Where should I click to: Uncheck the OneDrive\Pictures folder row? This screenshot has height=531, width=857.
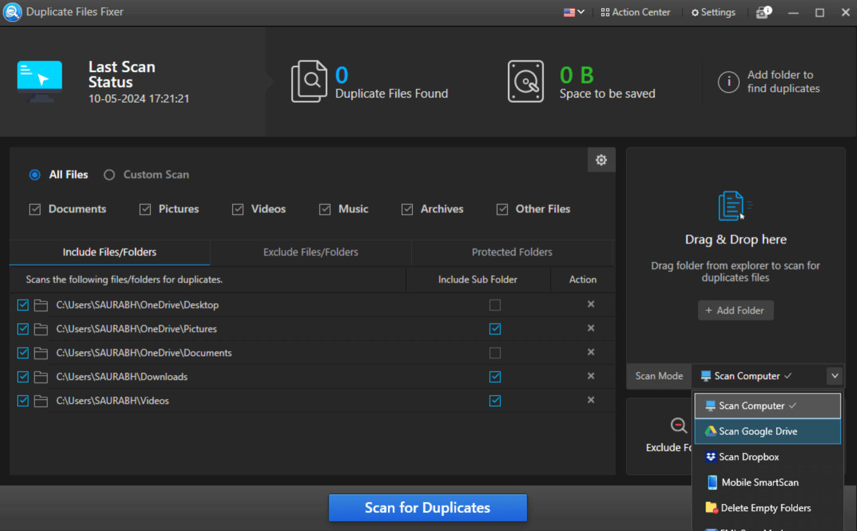click(23, 329)
